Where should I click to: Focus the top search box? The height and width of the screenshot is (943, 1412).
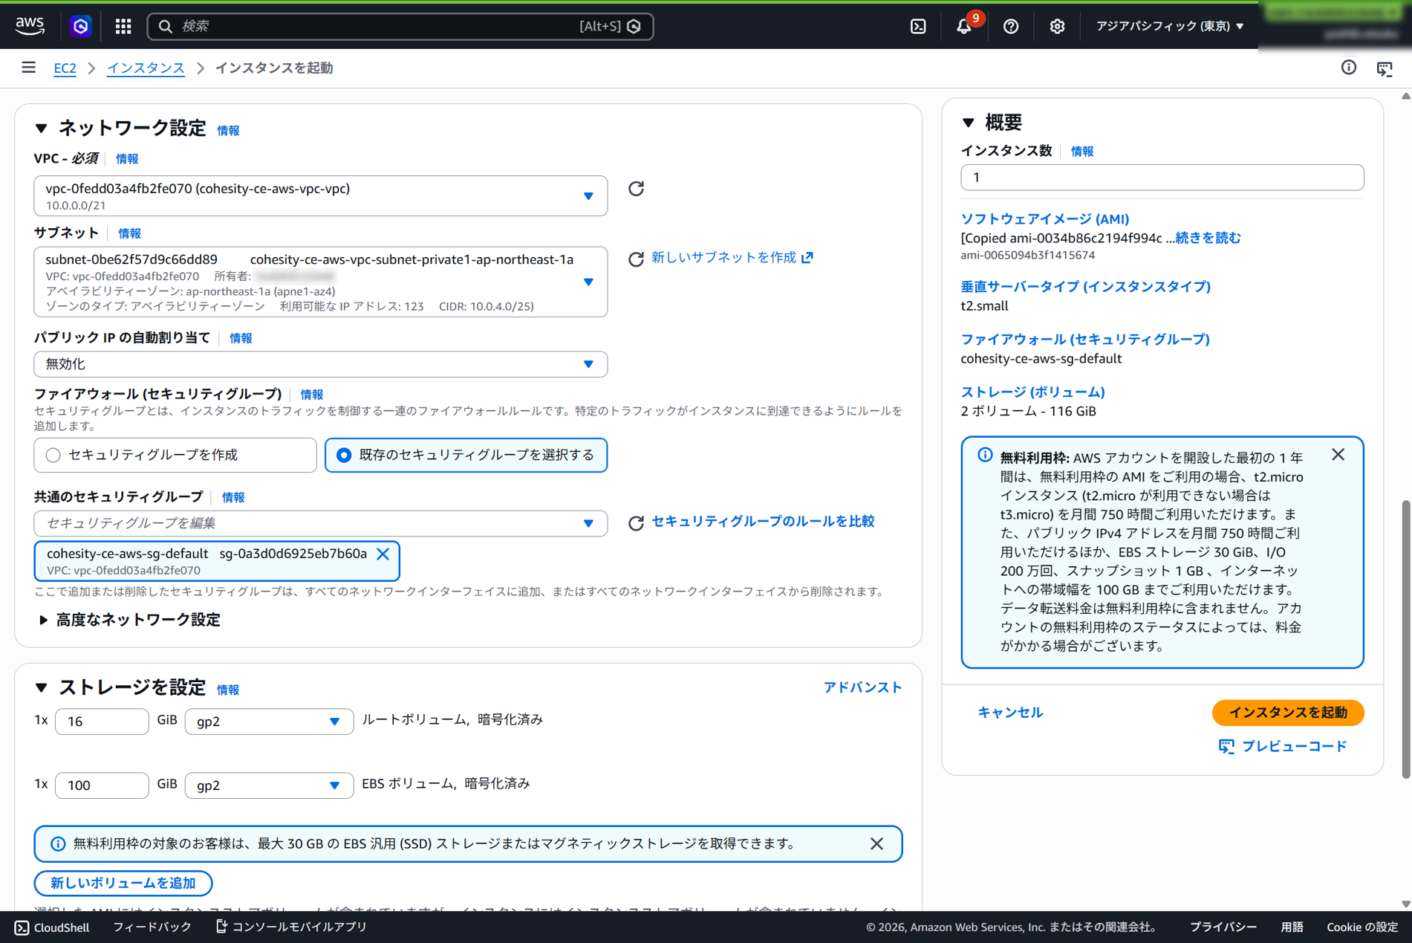[x=400, y=26]
